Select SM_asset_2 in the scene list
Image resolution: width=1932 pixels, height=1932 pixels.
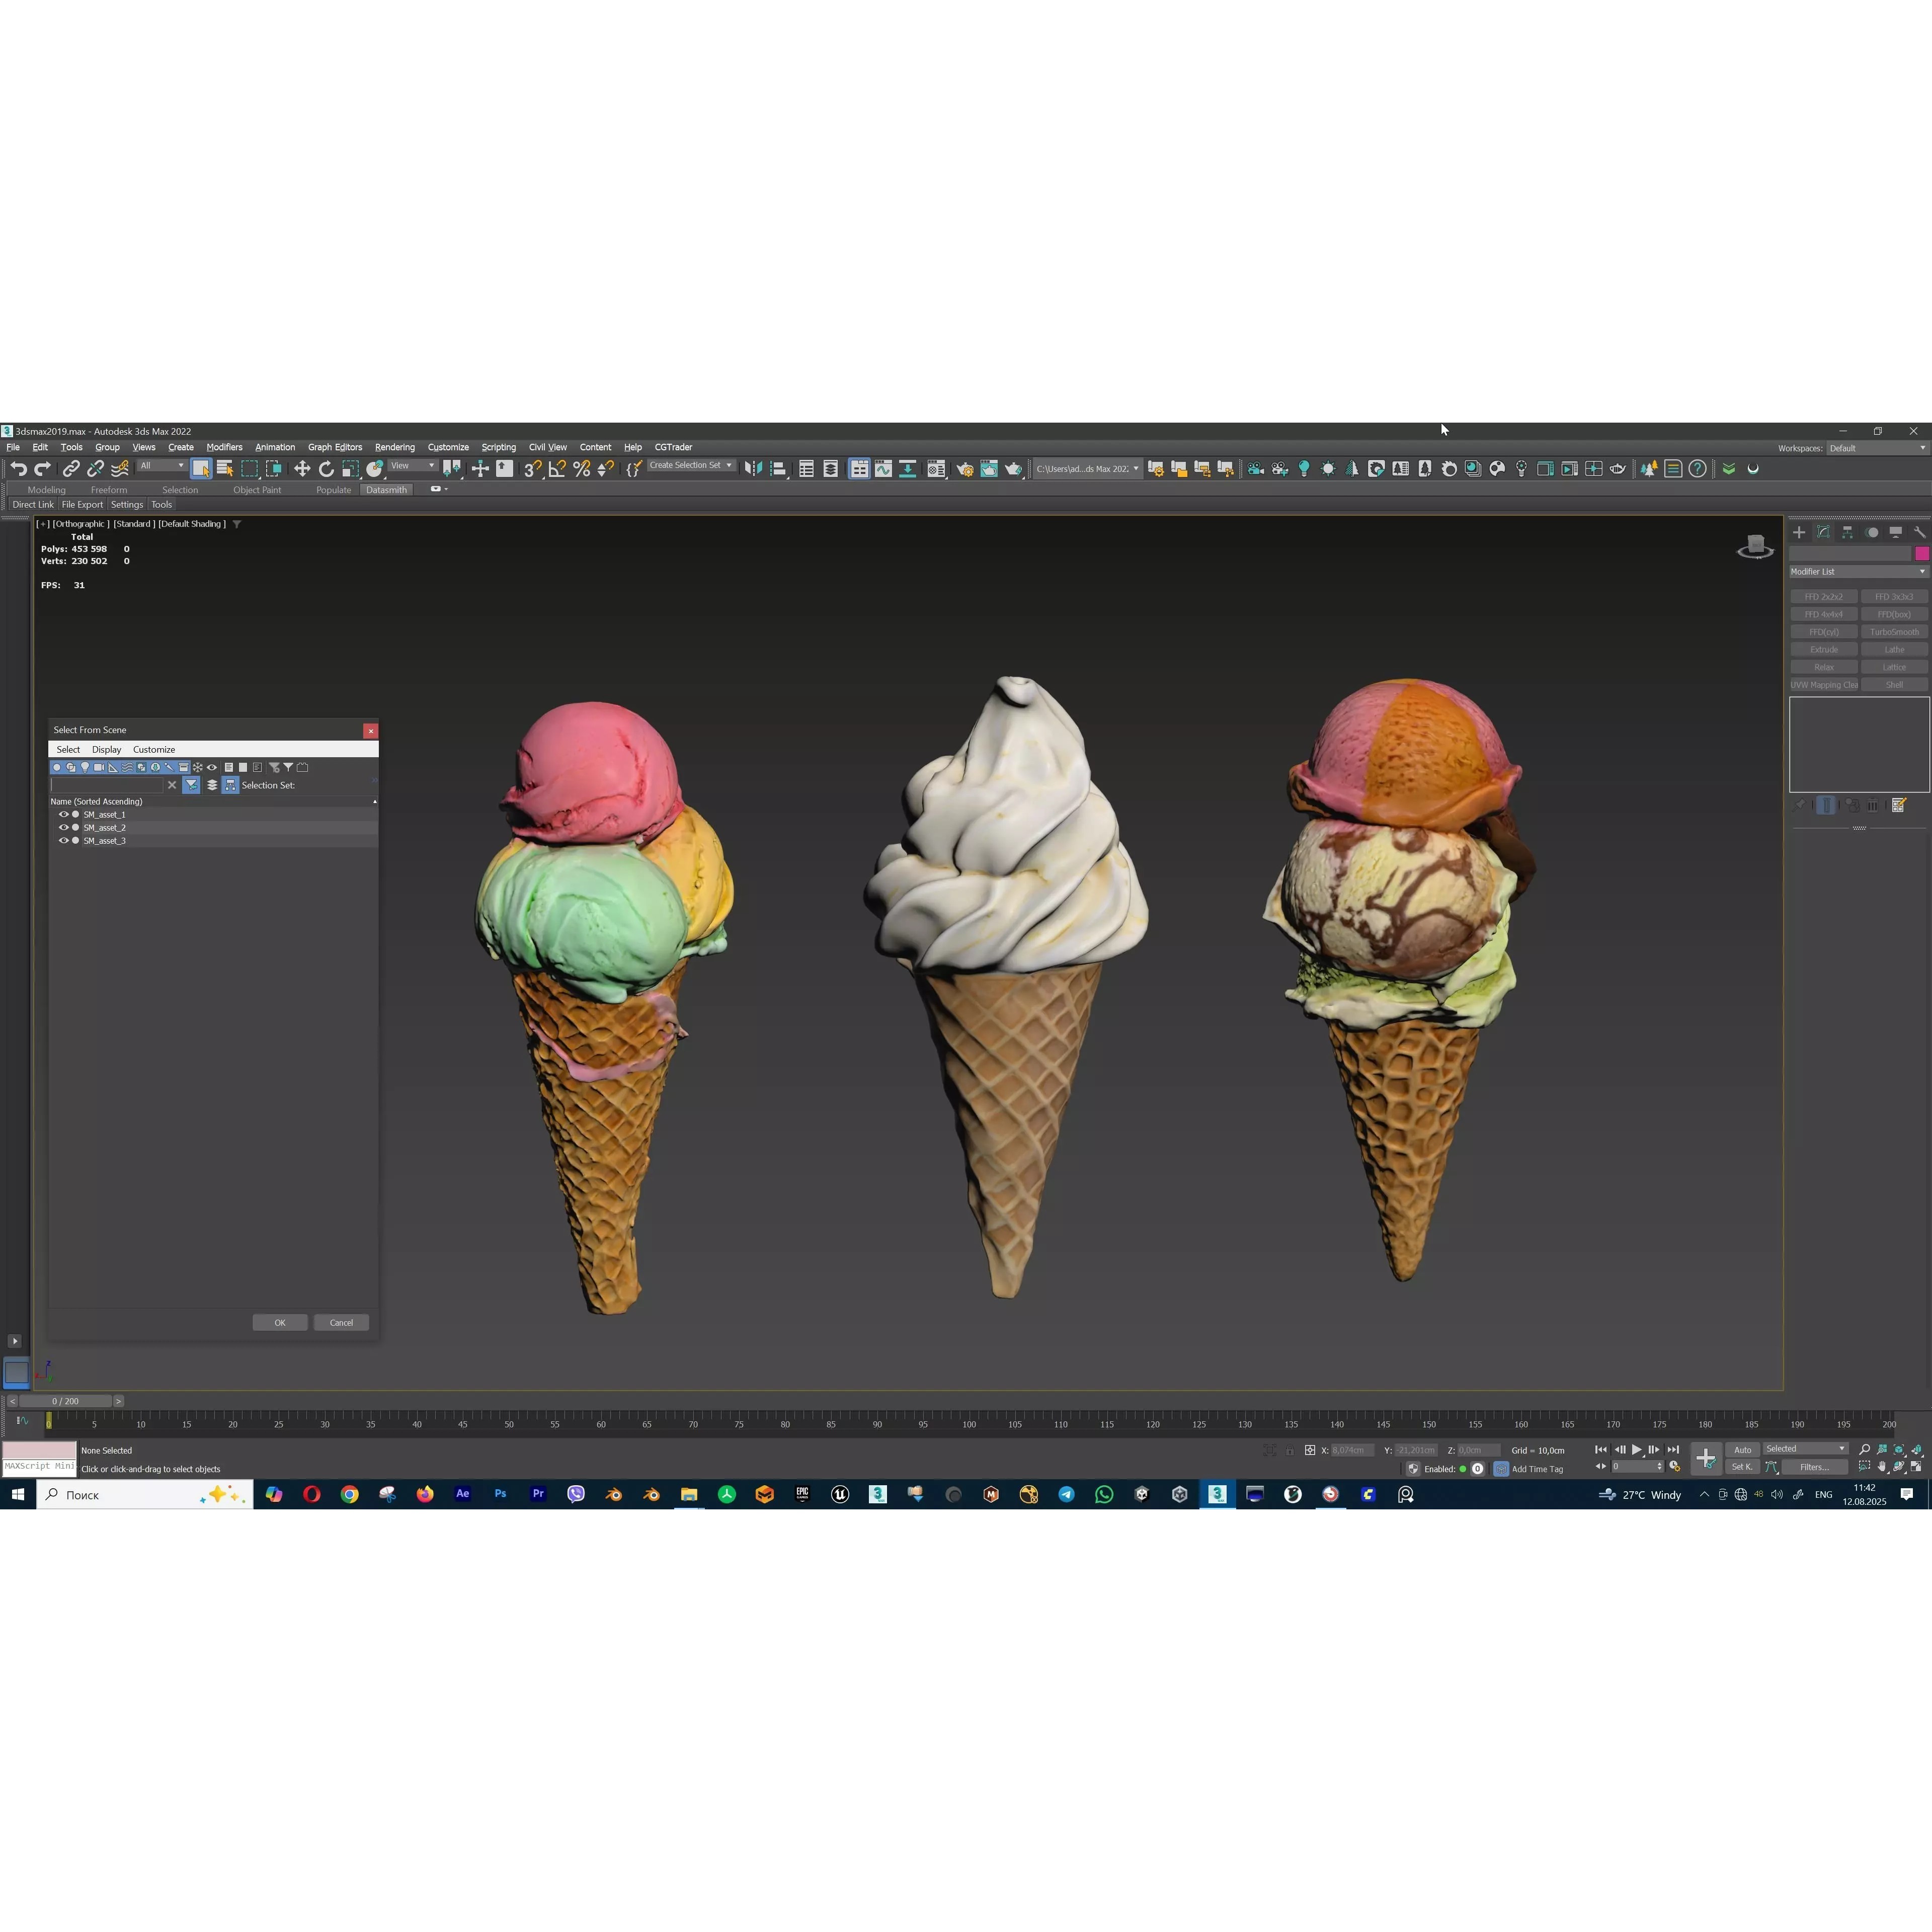coord(105,828)
